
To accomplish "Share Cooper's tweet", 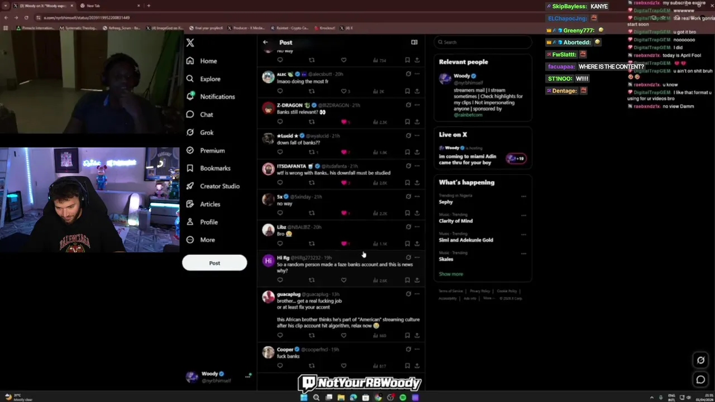I will click(417, 366).
